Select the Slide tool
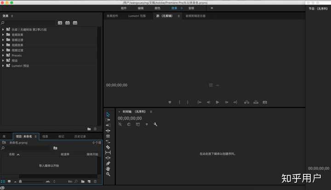 [x=108, y=158]
